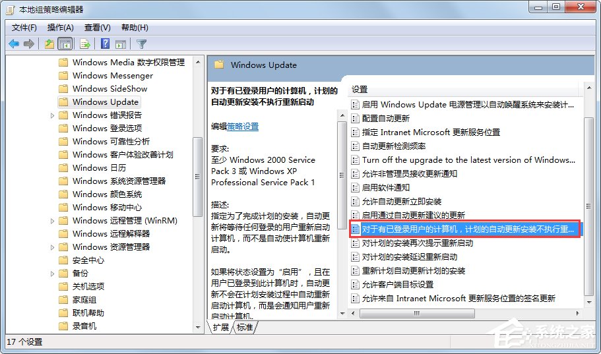Click the Back arrow toolbar icon
The height and width of the screenshot is (354, 601).
14,44
